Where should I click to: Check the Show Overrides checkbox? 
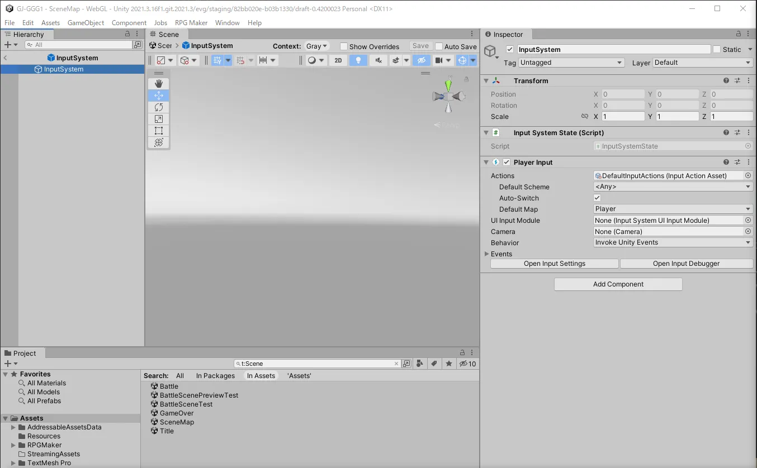pyautogui.click(x=344, y=46)
